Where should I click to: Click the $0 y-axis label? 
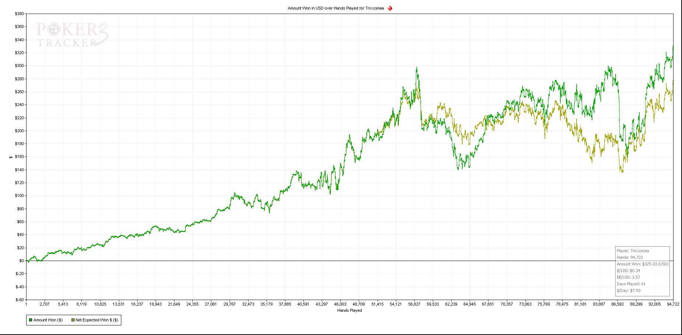pos(21,261)
